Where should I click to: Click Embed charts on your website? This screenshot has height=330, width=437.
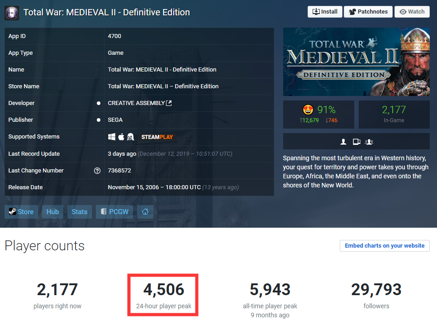click(385, 246)
